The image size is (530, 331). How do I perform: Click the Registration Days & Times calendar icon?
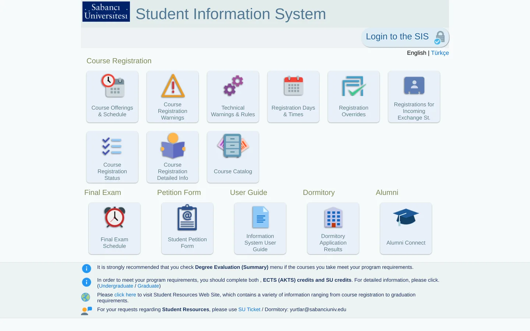click(293, 86)
